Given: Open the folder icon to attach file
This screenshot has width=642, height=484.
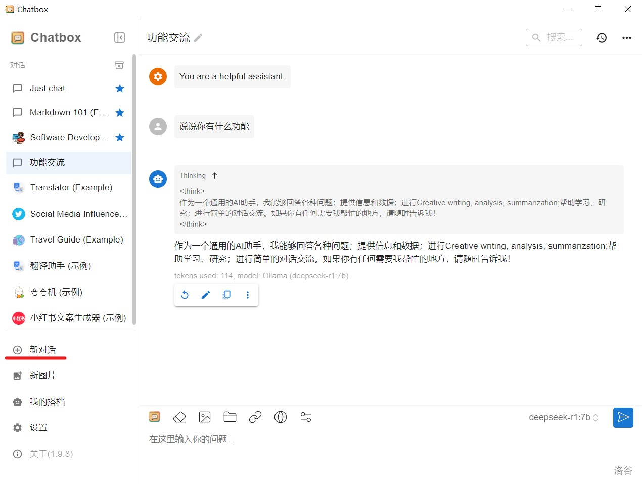Looking at the screenshot, I should click(x=230, y=417).
